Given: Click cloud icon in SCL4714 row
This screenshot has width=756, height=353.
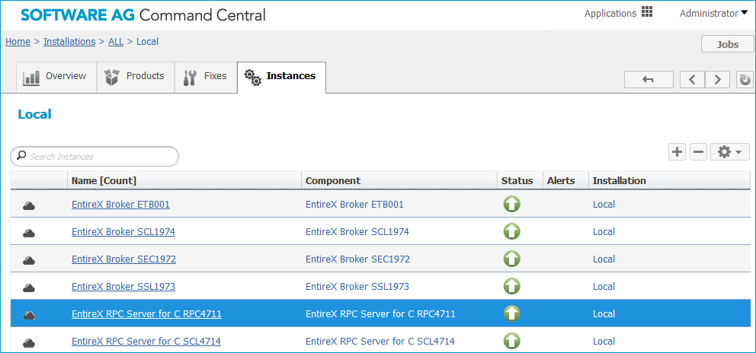Looking at the screenshot, I should [29, 343].
